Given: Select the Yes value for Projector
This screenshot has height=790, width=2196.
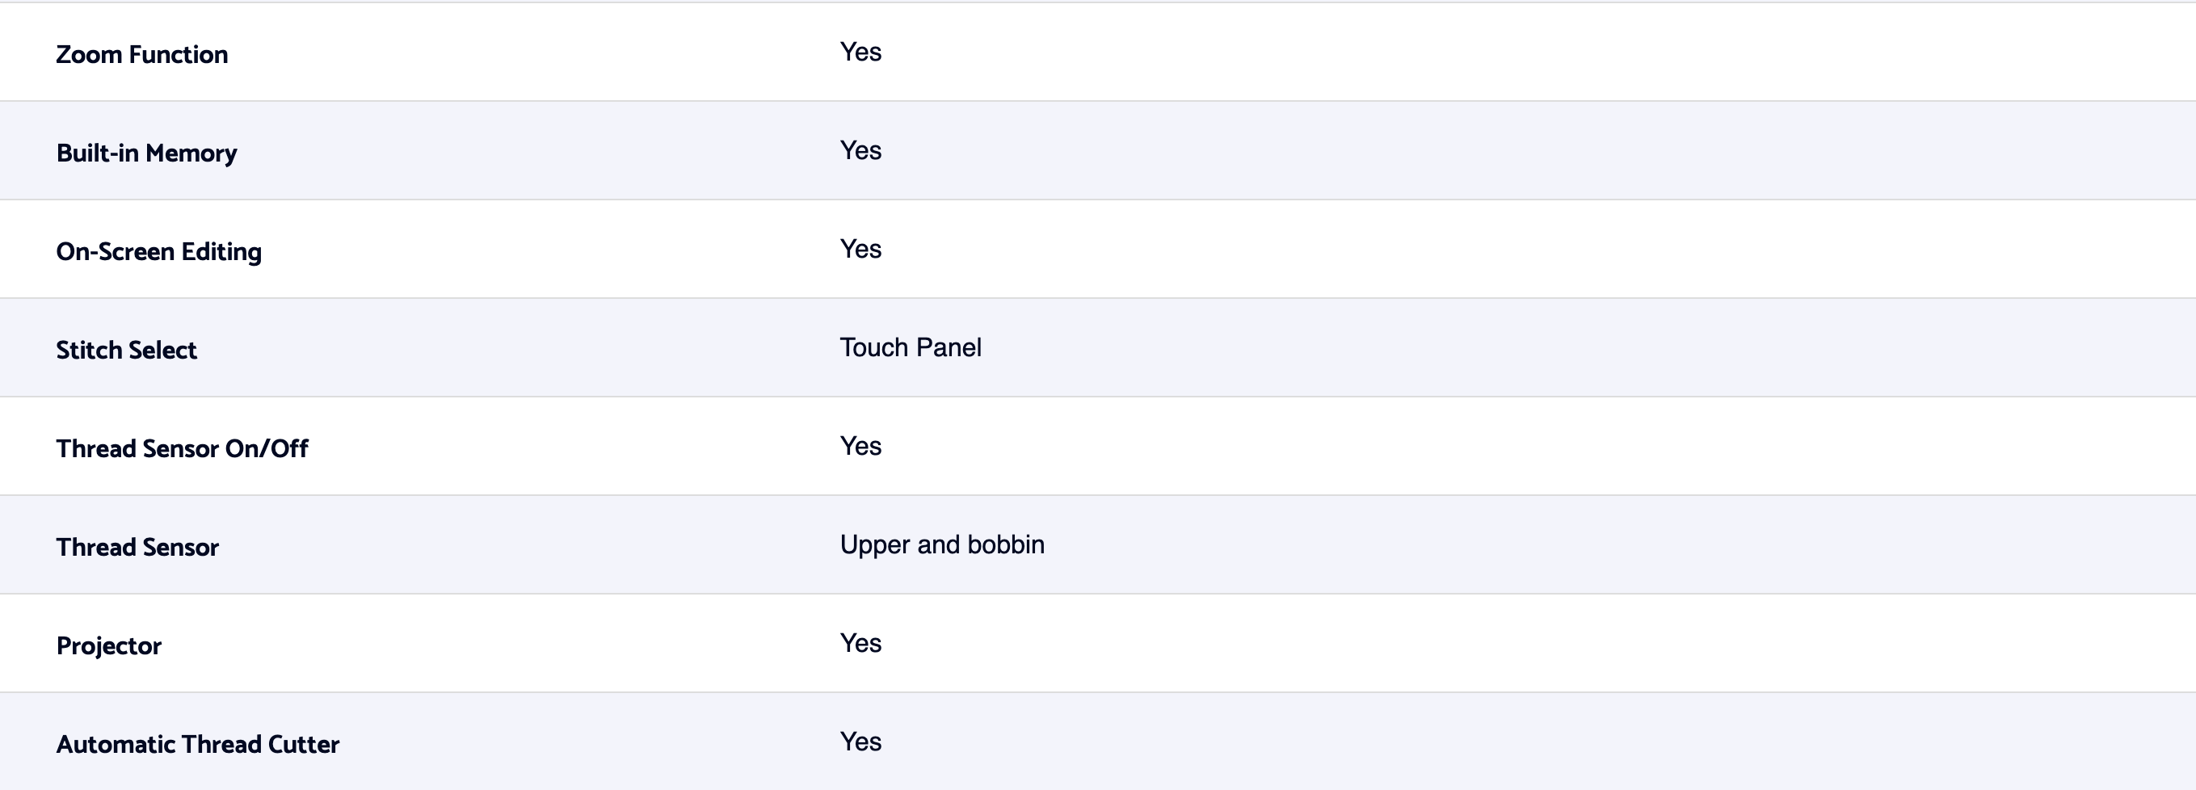Looking at the screenshot, I should (x=860, y=644).
